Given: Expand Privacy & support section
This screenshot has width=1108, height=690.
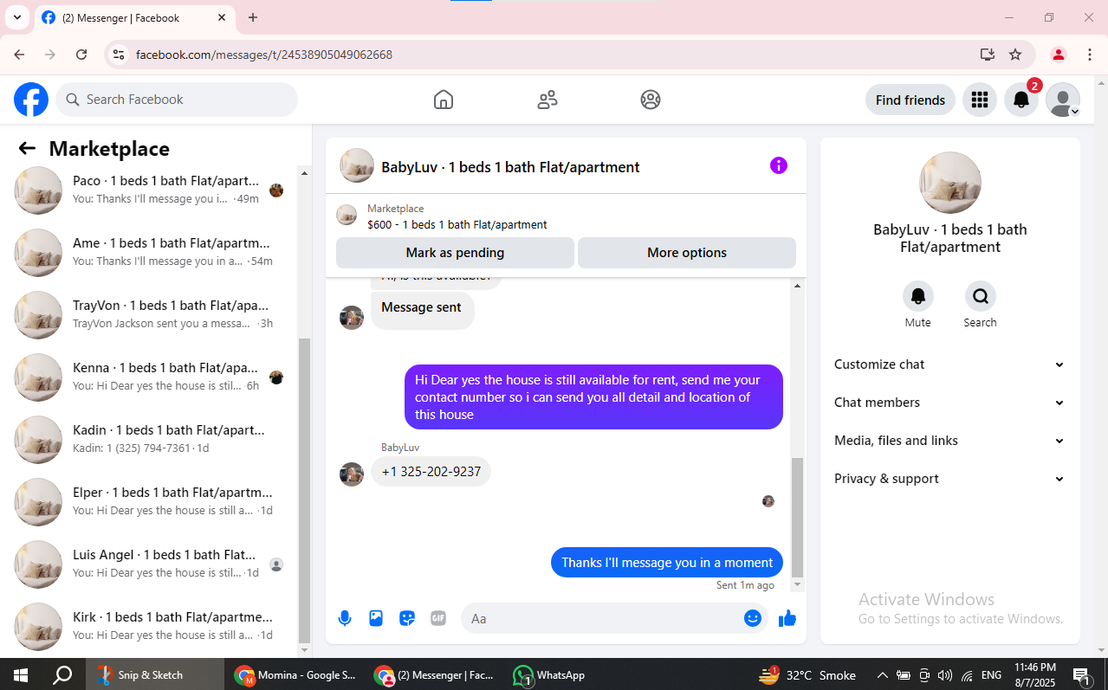Looking at the screenshot, I should (950, 479).
